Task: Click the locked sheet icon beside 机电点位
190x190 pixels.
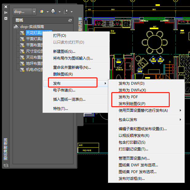Action: pyautogui.click(x=22, y=70)
